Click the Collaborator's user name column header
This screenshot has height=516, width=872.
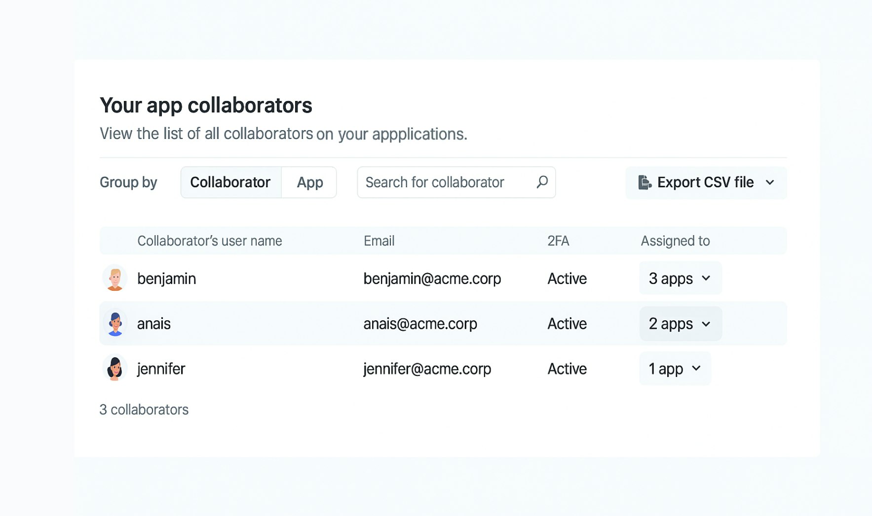[209, 241]
